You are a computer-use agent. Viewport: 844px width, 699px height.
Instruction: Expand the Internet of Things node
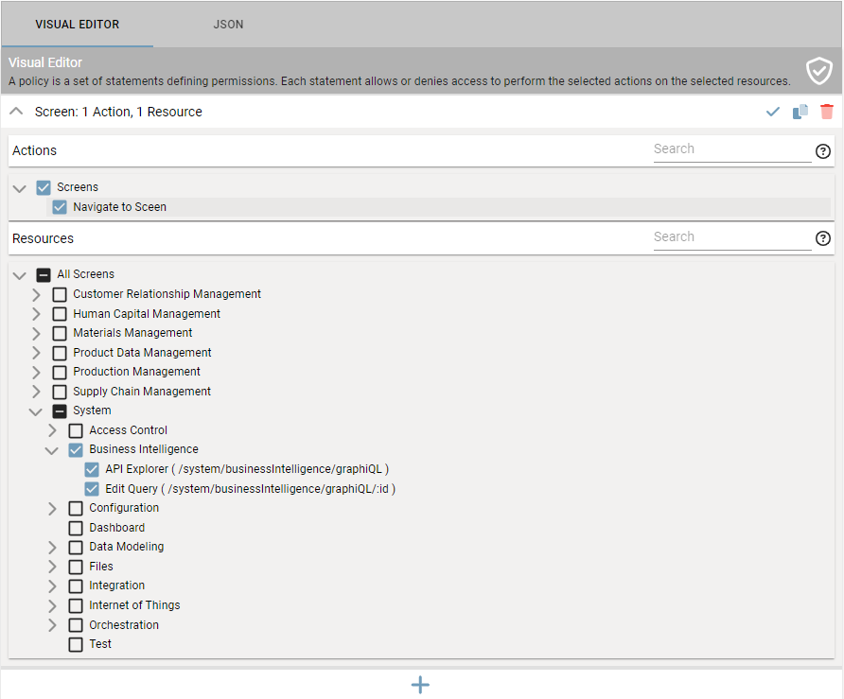tap(52, 606)
